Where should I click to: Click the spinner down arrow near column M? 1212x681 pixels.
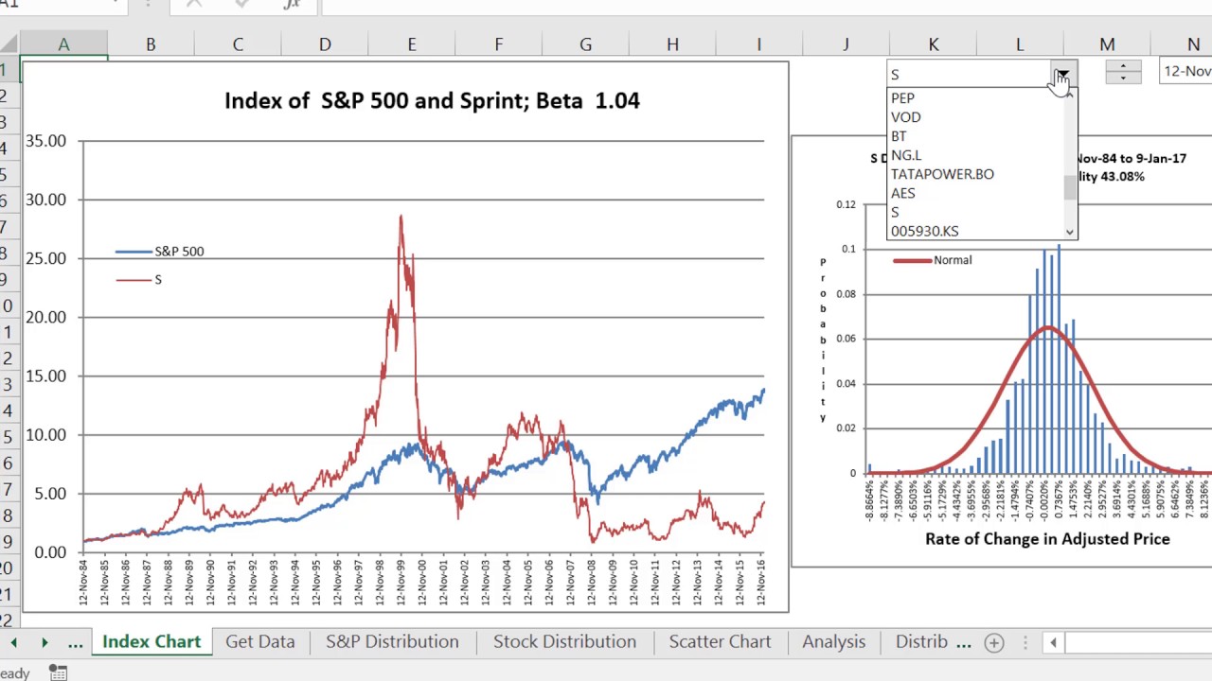tap(1123, 78)
